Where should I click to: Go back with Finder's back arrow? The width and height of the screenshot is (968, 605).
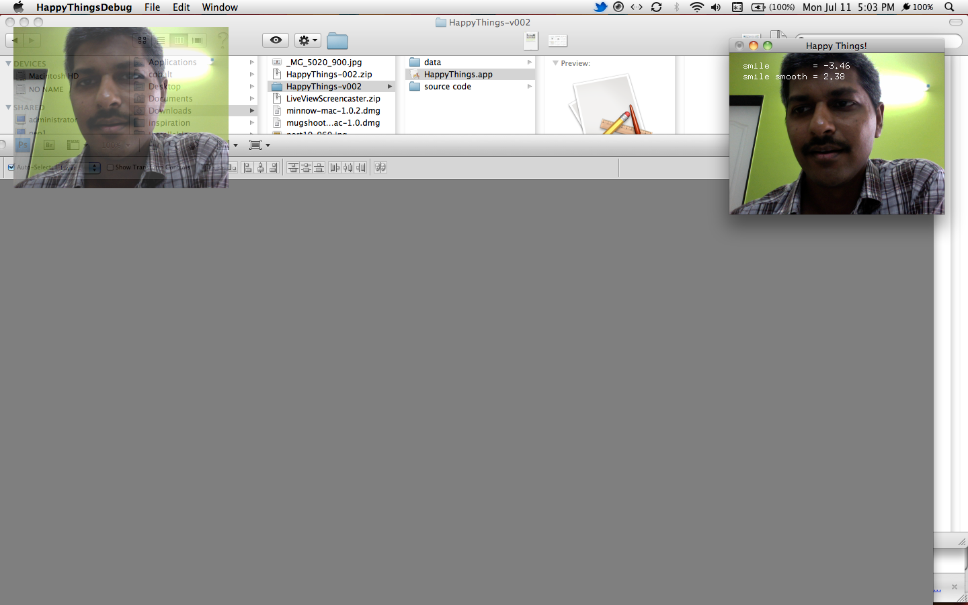pyautogui.click(x=14, y=40)
